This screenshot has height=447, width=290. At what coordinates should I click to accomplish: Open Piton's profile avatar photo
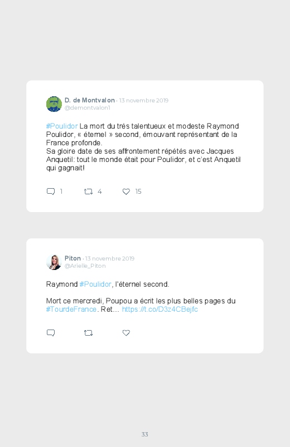54,262
